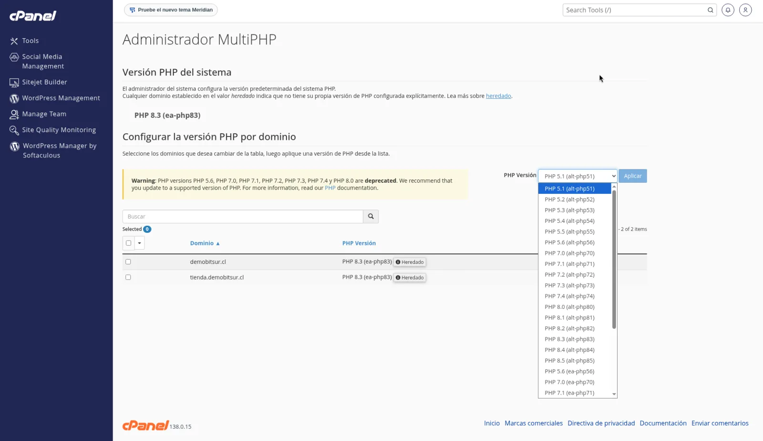
Task: Select PHP 8.0 (alt-php80) option
Action: tap(575, 307)
